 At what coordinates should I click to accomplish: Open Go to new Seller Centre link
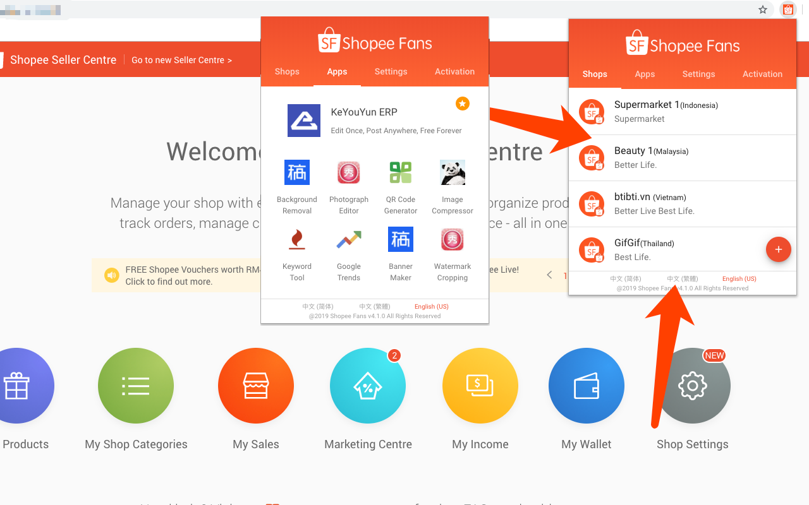[x=181, y=60]
